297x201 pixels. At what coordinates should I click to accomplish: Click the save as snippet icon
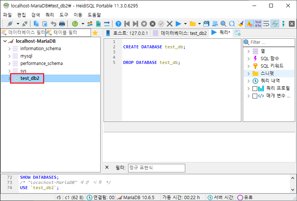(x=215, y=24)
